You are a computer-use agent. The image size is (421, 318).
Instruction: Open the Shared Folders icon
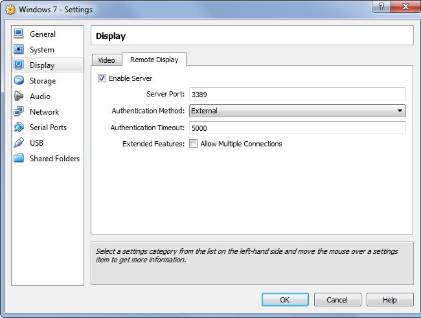(19, 159)
